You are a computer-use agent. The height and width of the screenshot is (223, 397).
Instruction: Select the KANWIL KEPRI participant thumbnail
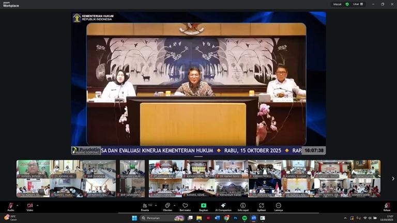click(198, 169)
